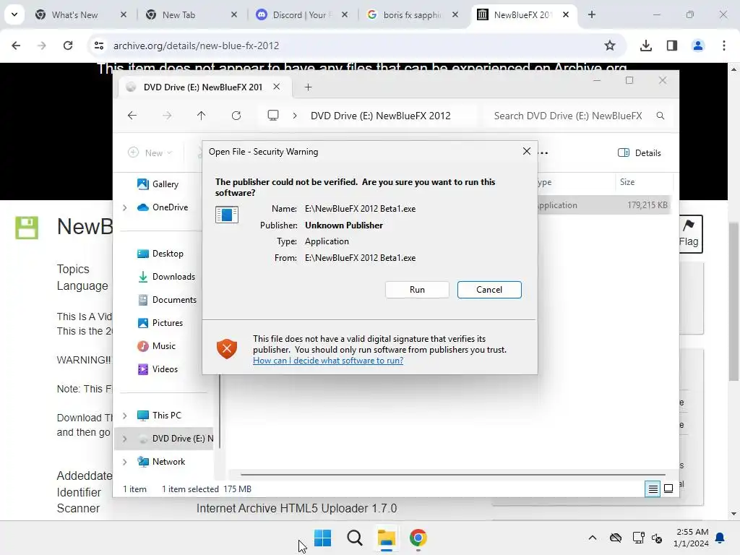Open Chrome profile avatar
740x555 pixels.
click(x=698, y=46)
